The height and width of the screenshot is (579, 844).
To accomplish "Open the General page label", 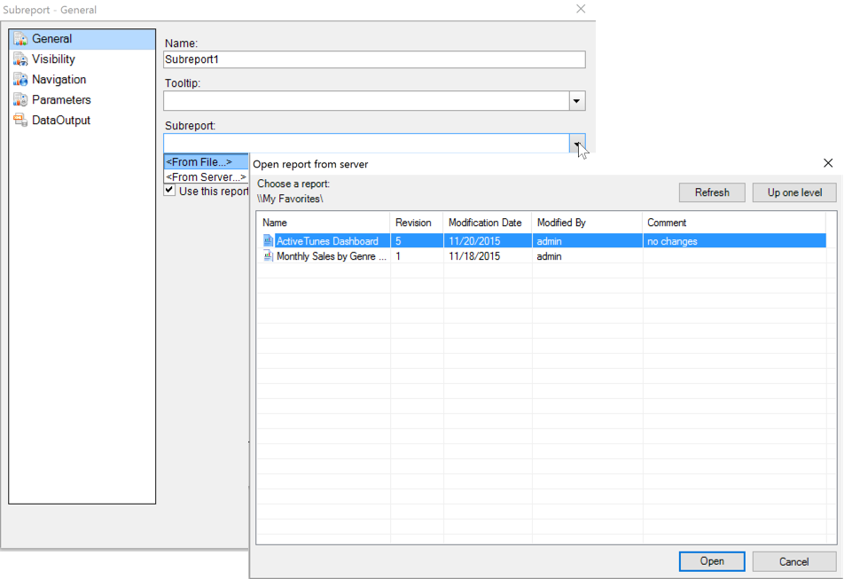I will pyautogui.click(x=51, y=39).
